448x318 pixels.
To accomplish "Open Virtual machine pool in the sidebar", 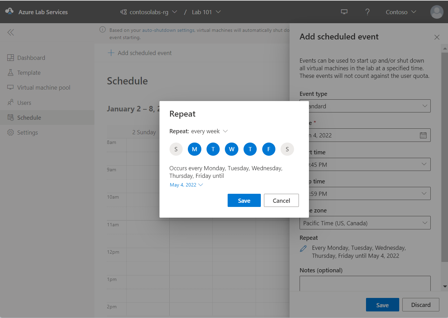I will click(44, 88).
